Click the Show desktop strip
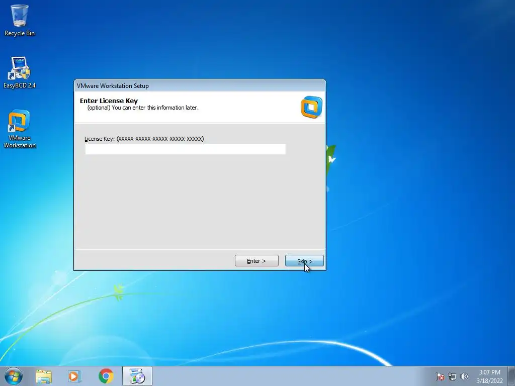This screenshot has height=386, width=515. click(x=511, y=376)
